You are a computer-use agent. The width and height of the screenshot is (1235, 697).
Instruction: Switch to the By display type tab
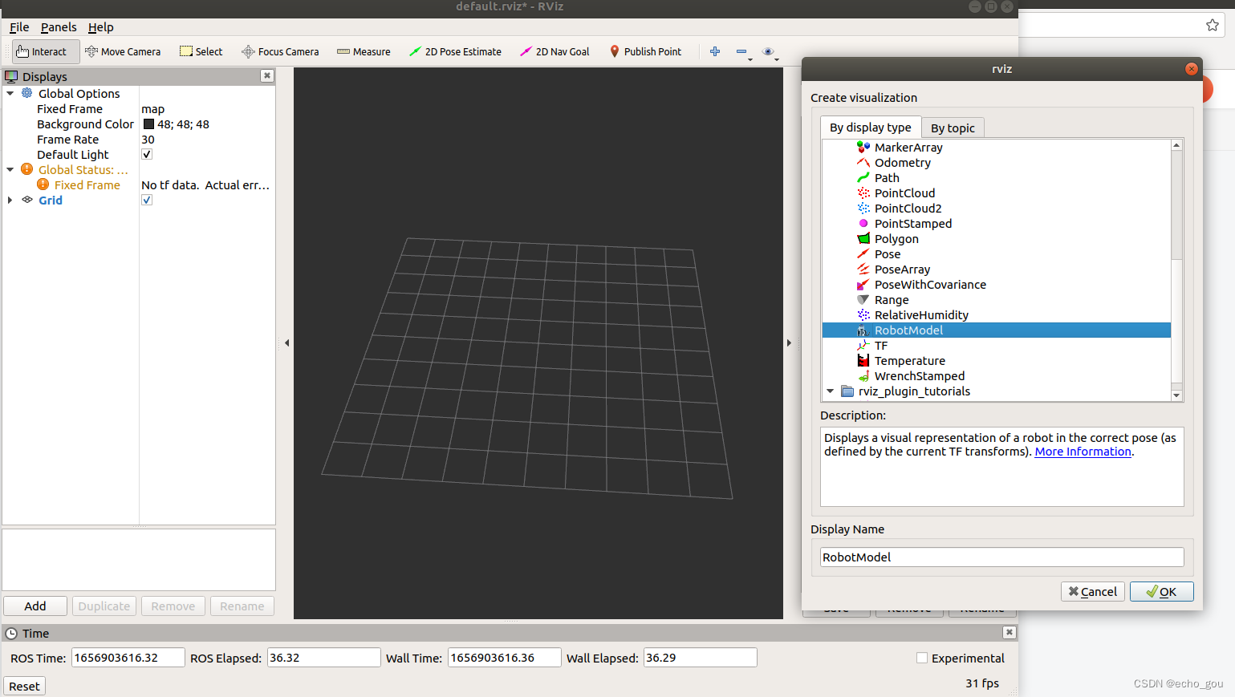[871, 128]
